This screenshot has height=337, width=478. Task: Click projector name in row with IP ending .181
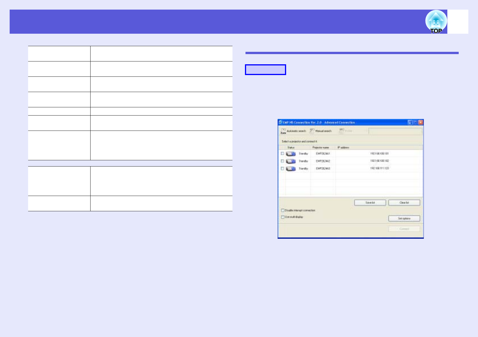click(323, 153)
